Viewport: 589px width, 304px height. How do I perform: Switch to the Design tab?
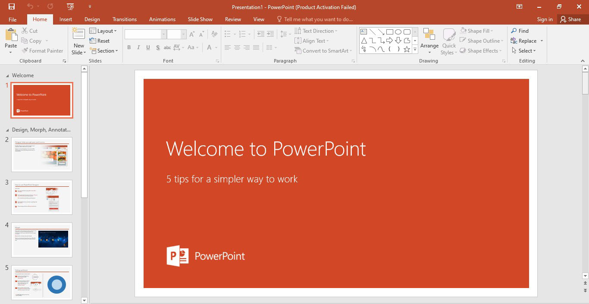pos(92,19)
